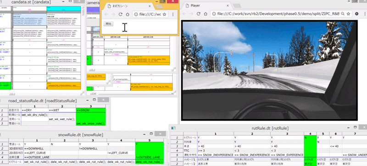Click the 開始 start button
This screenshot has height=166, width=367.
(108, 23)
